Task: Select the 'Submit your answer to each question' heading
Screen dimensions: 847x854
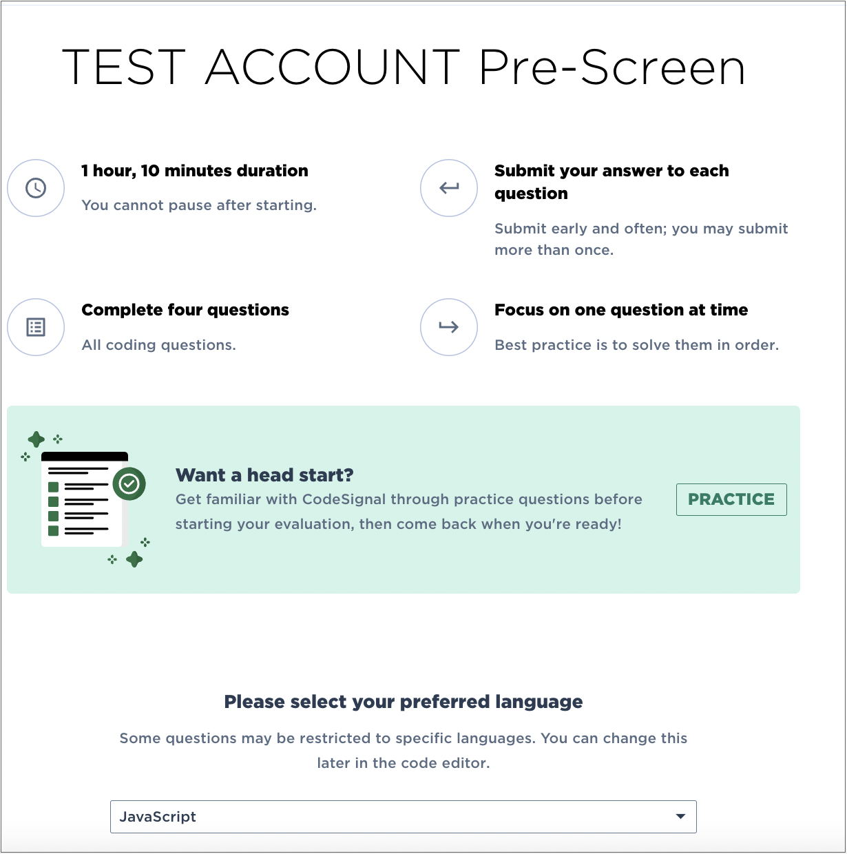Action: pos(611,182)
